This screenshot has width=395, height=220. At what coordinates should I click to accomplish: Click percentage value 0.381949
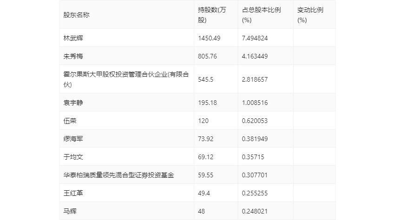pos(255,139)
